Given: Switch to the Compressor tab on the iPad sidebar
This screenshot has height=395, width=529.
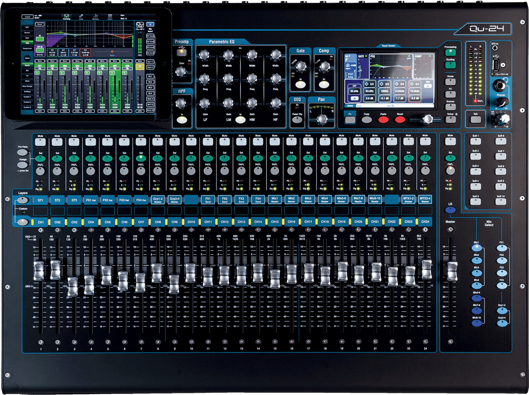Looking at the screenshot, I should (27, 48).
